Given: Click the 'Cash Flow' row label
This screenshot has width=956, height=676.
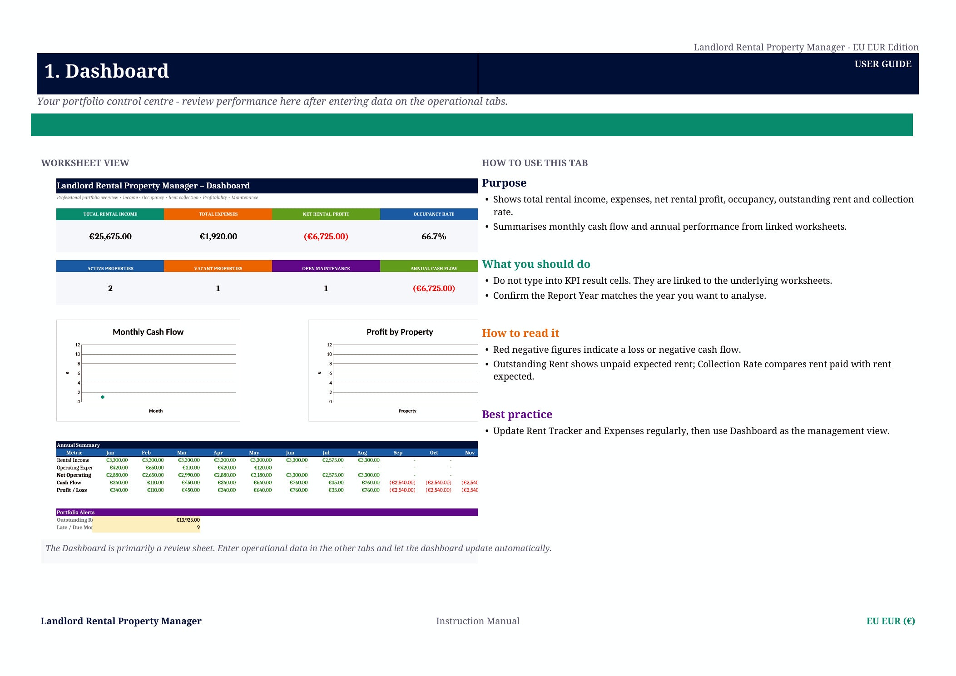Looking at the screenshot, I should [x=69, y=483].
